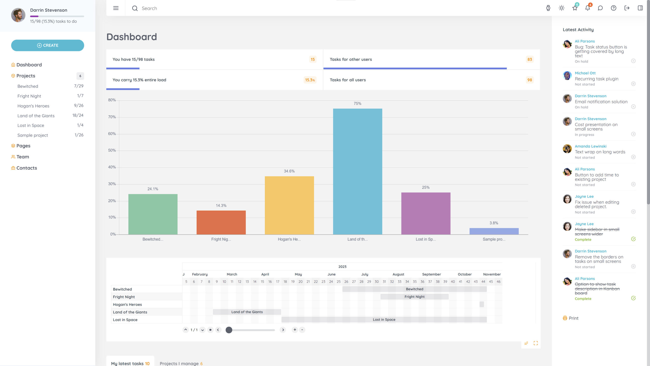Toggle light/dark theme with the sun icon

[561, 8]
